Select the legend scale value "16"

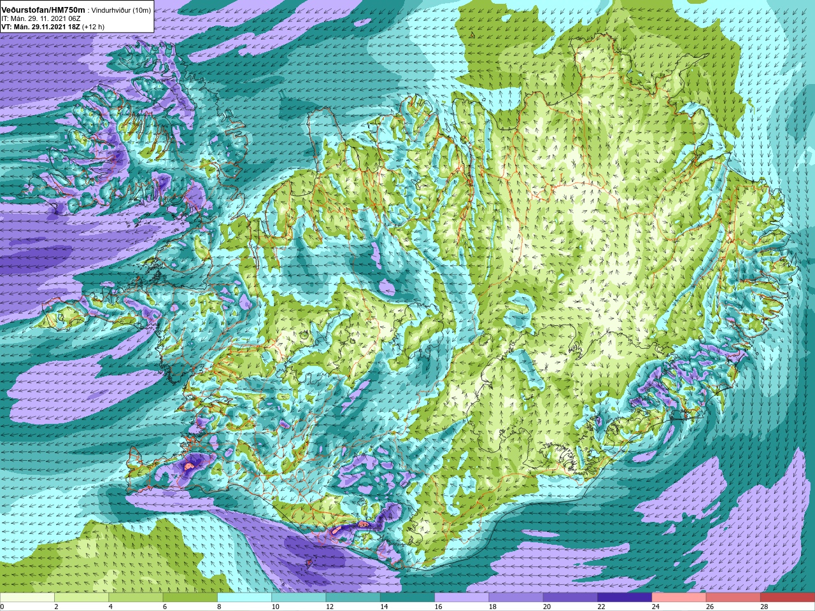438,607
